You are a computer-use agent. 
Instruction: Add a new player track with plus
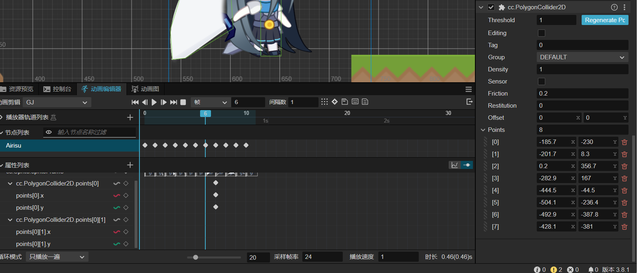coord(130,117)
